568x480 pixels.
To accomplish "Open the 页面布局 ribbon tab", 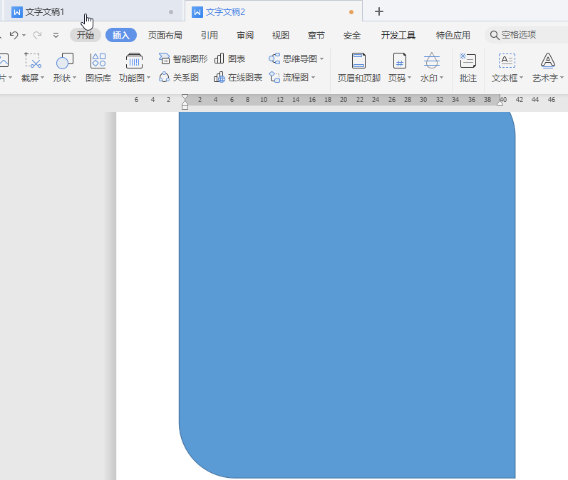I will (x=165, y=35).
